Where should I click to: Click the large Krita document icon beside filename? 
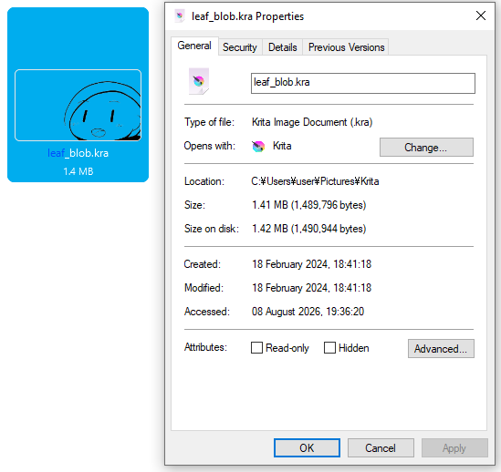tap(199, 81)
